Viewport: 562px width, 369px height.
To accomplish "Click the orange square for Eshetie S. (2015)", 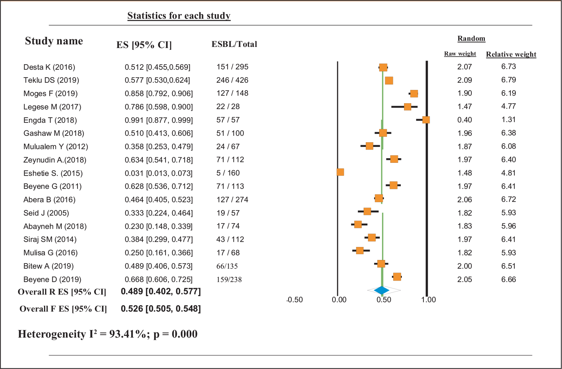I will [x=340, y=172].
